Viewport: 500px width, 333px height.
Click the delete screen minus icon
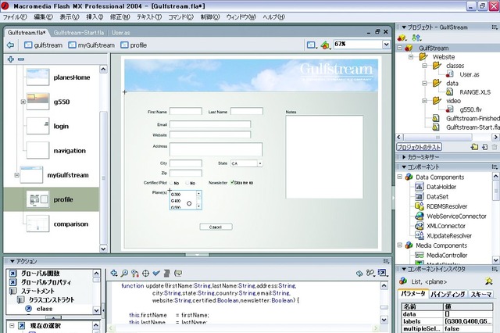point(21,59)
